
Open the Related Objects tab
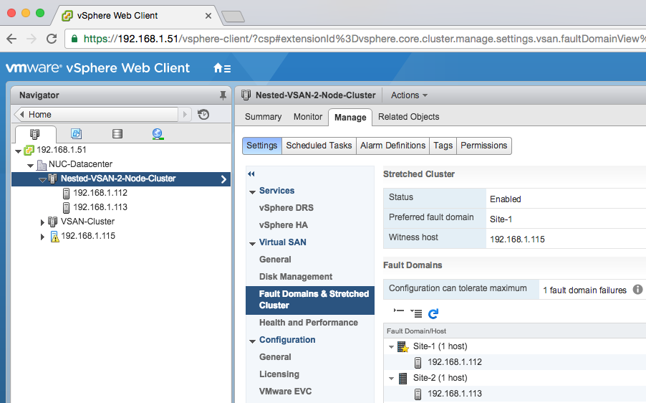409,117
